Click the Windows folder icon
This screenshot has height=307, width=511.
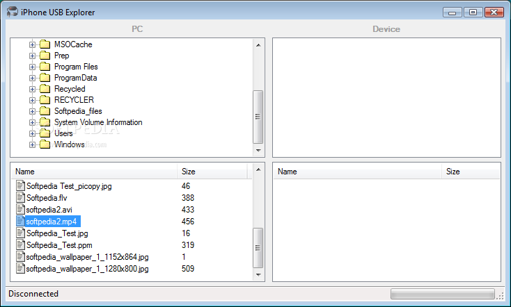(x=45, y=144)
